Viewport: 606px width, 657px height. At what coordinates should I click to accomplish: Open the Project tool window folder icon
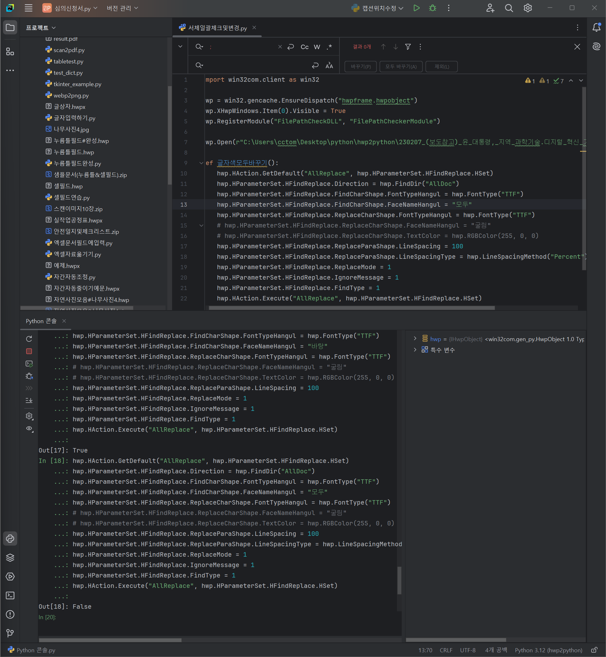[10, 27]
